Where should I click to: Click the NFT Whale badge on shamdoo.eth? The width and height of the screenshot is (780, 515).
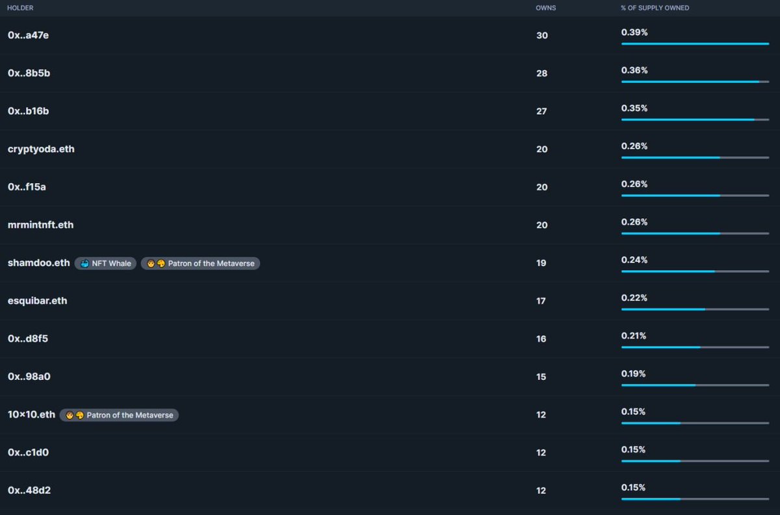[x=105, y=263]
